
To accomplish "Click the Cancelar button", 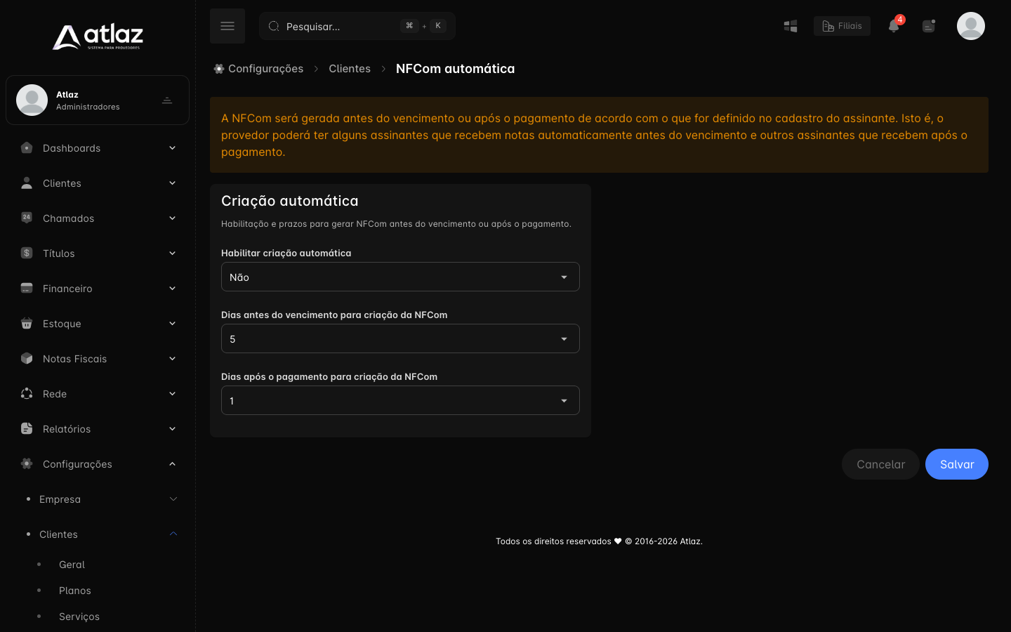I will 880,464.
